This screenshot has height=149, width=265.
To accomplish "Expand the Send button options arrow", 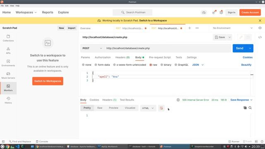I will coord(250,48).
